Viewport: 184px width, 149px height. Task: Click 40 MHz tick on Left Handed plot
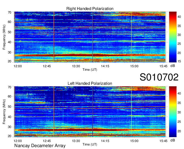click(9, 117)
